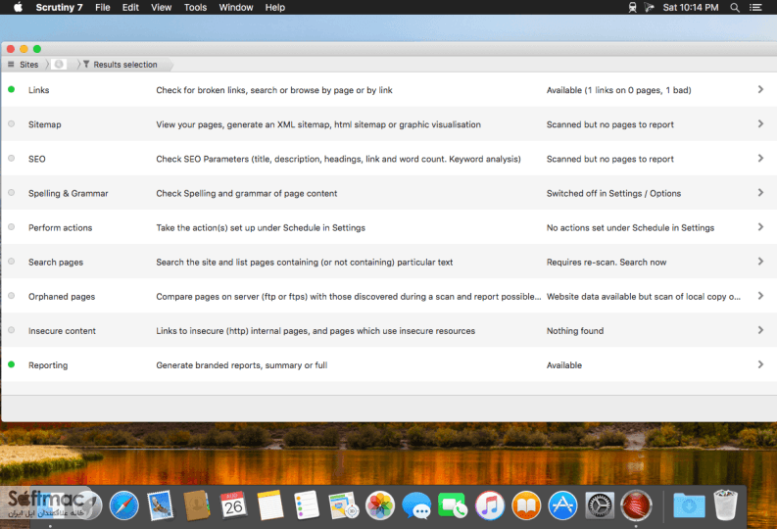This screenshot has height=529, width=777.
Task: Expand the Reporting row chevron
Action: 760,364
